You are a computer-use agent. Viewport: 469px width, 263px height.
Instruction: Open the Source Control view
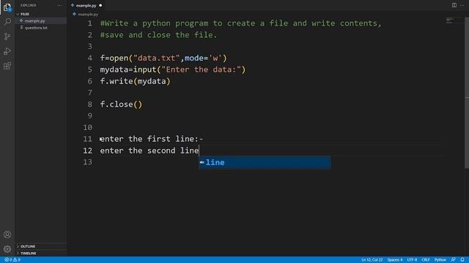[x=7, y=37]
